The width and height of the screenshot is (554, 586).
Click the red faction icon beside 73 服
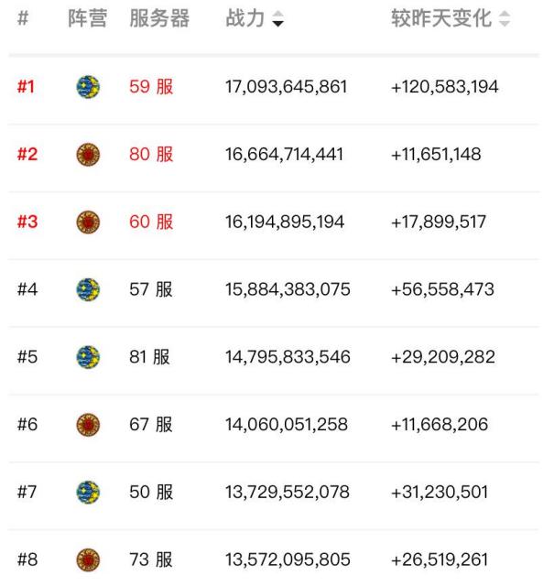tap(89, 559)
